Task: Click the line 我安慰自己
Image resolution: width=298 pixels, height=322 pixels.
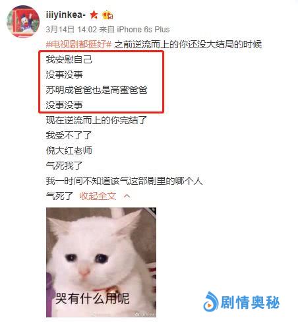Action: (69, 59)
